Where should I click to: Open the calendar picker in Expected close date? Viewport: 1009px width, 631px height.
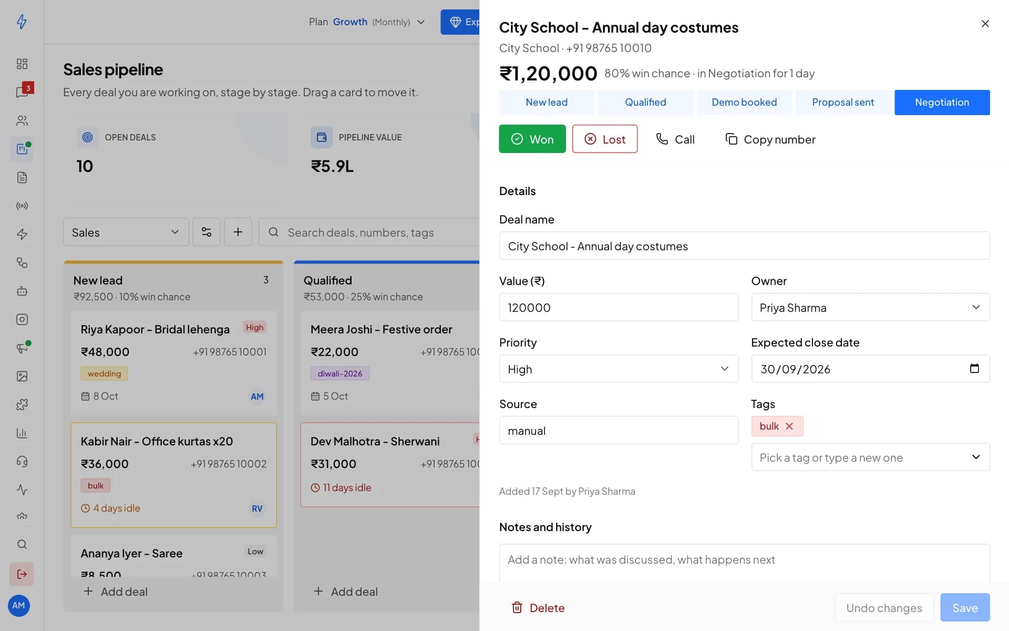(x=974, y=369)
